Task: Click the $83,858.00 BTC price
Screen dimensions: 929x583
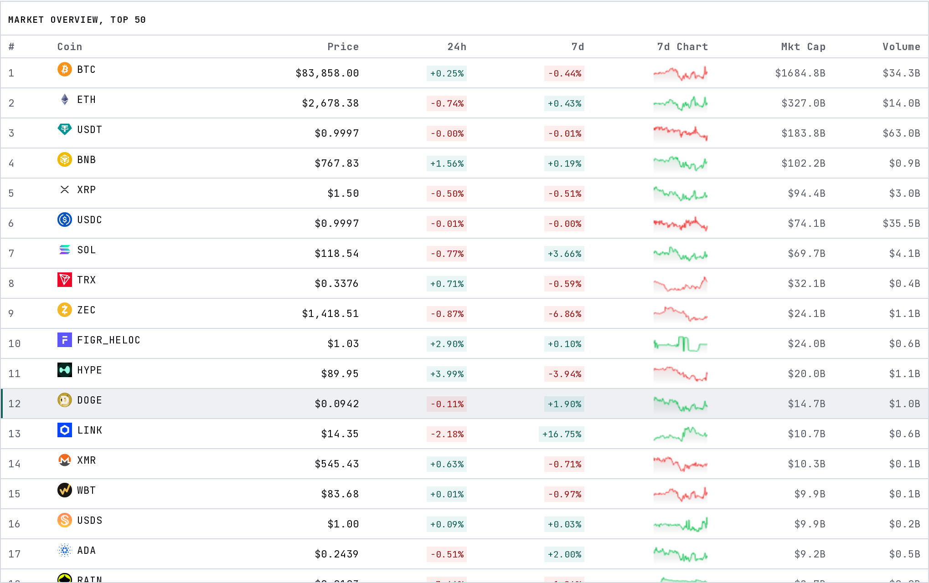Action: point(327,73)
